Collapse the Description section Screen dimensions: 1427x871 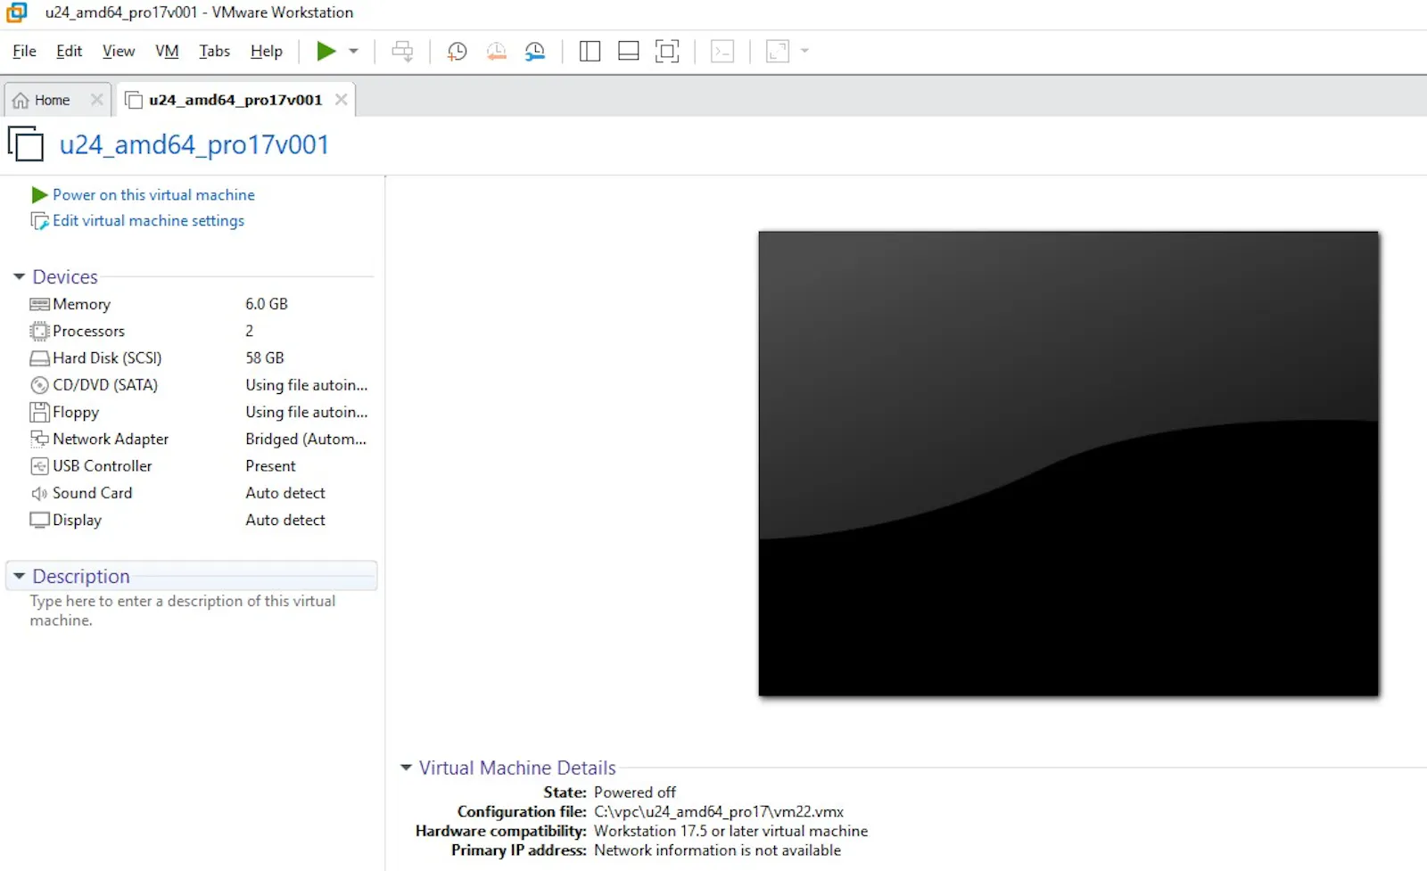19,577
